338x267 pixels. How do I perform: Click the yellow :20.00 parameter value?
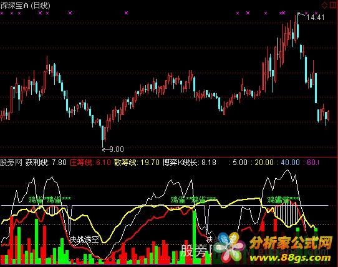(262, 162)
